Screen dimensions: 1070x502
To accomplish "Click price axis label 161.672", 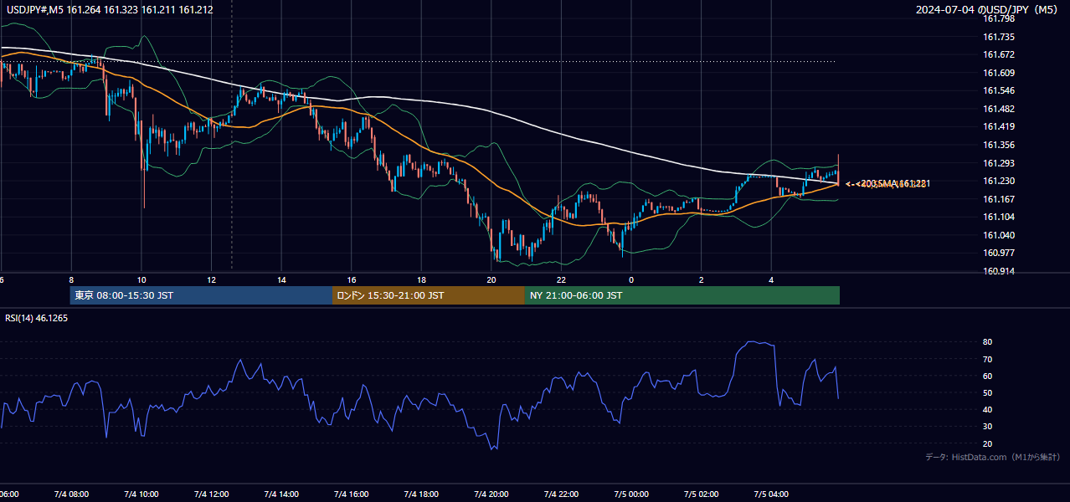I will click(999, 54).
